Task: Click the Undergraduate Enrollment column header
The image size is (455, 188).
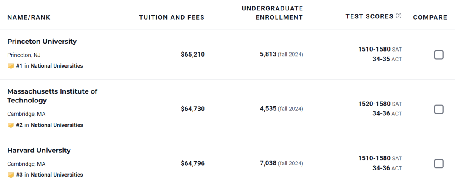Action: [x=272, y=13]
